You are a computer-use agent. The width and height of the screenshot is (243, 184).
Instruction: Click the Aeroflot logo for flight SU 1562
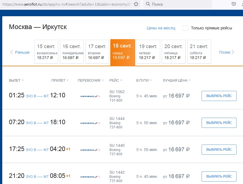point(90,96)
